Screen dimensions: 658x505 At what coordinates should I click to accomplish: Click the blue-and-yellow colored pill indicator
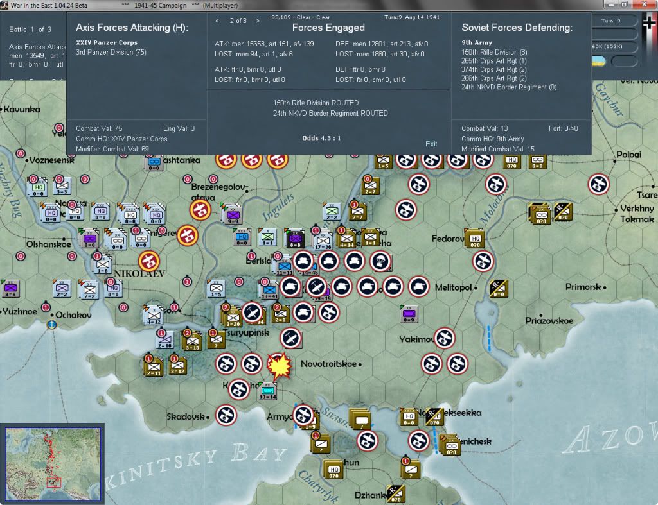coord(599,61)
